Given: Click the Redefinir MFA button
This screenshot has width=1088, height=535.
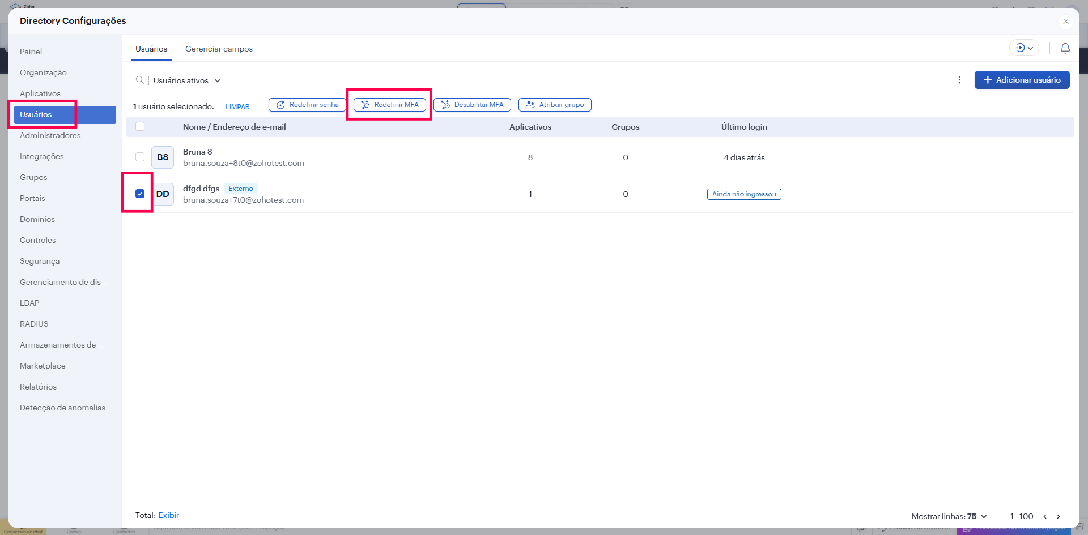Looking at the screenshot, I should [x=390, y=105].
